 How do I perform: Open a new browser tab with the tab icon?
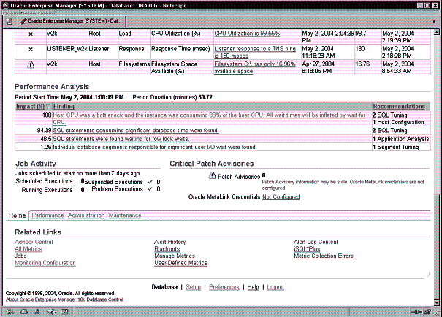coord(9,21)
